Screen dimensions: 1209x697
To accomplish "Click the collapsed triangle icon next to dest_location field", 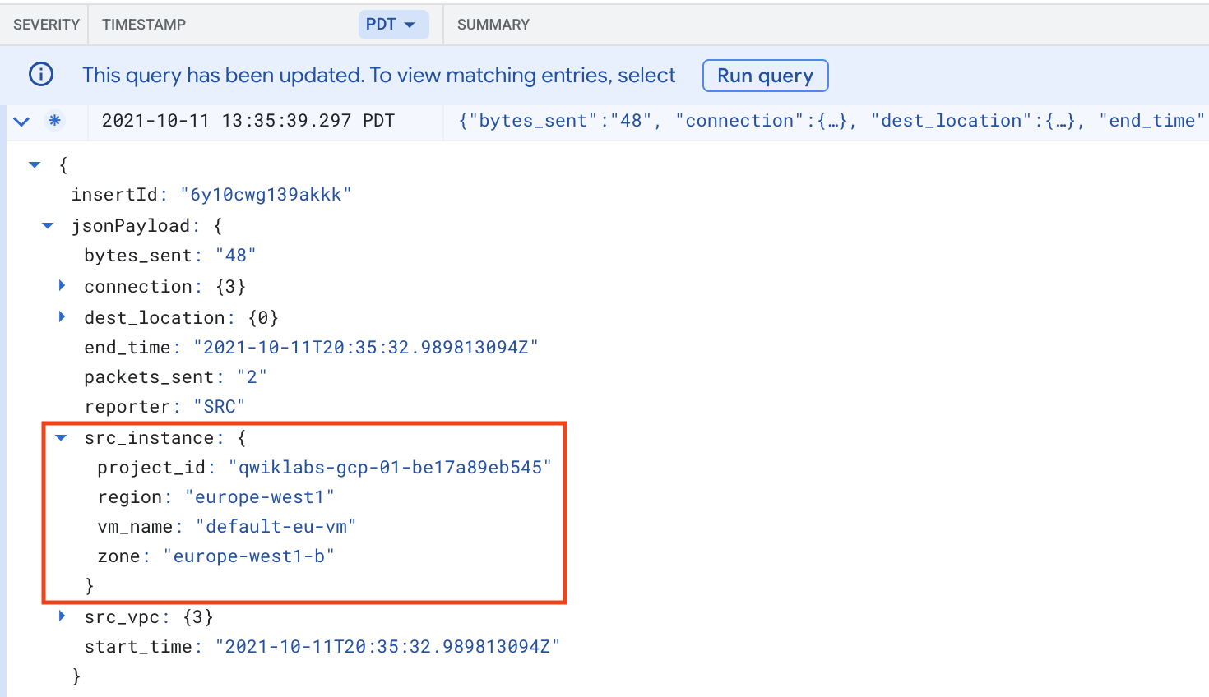I will tap(63, 317).
